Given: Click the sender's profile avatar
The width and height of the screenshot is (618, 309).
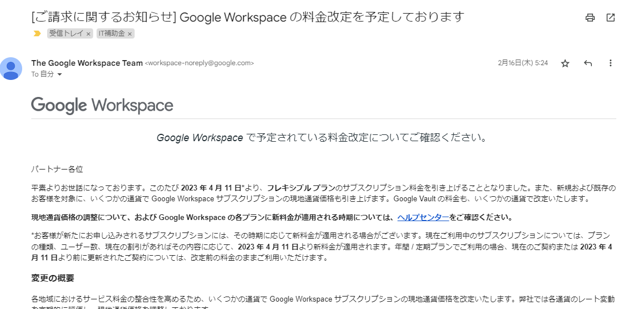Looking at the screenshot, I should point(11,69).
